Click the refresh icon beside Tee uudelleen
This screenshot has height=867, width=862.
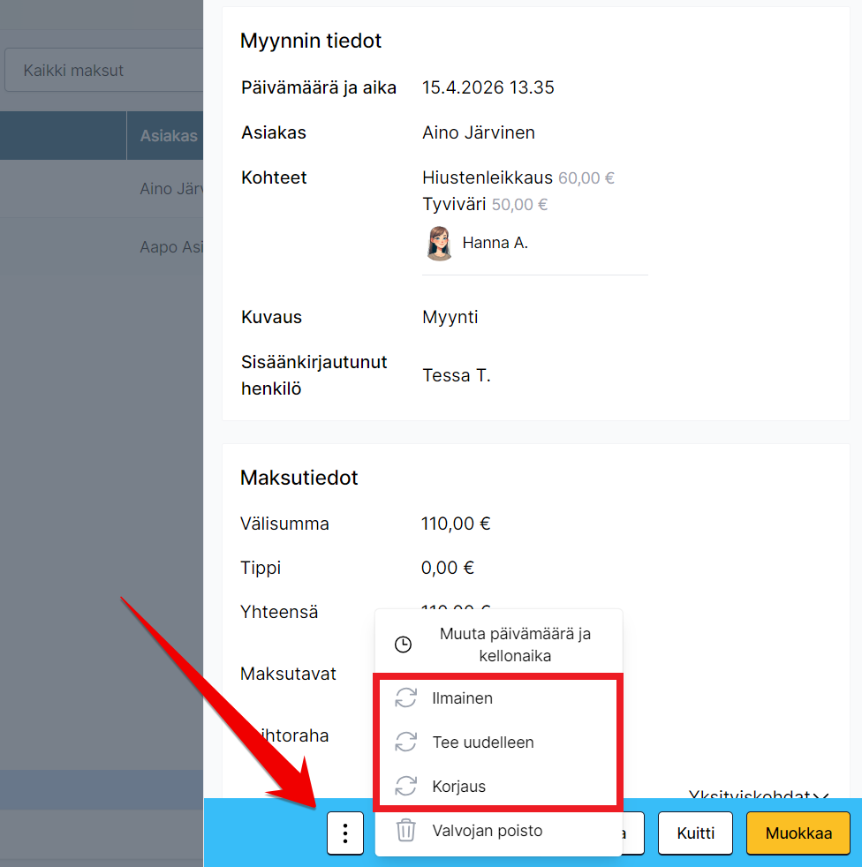pyautogui.click(x=405, y=743)
